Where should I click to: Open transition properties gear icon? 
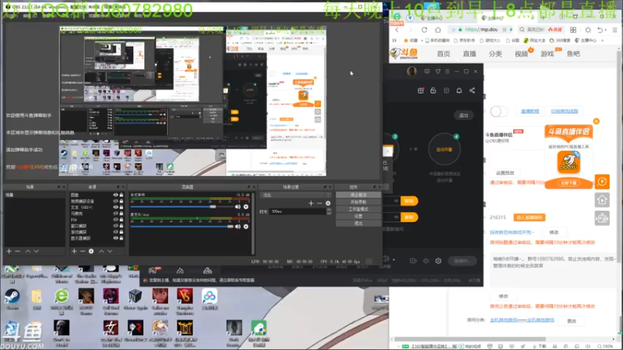[328, 203]
